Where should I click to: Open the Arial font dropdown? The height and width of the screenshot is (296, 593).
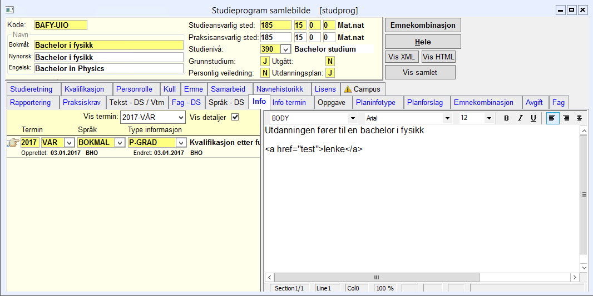coord(448,118)
